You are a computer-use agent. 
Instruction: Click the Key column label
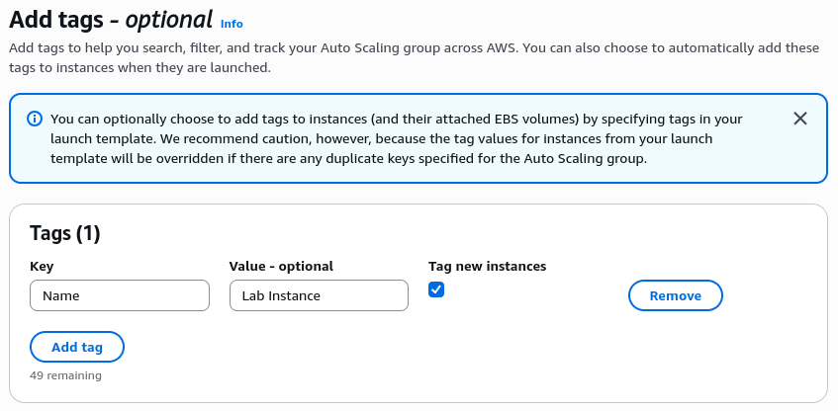click(42, 266)
